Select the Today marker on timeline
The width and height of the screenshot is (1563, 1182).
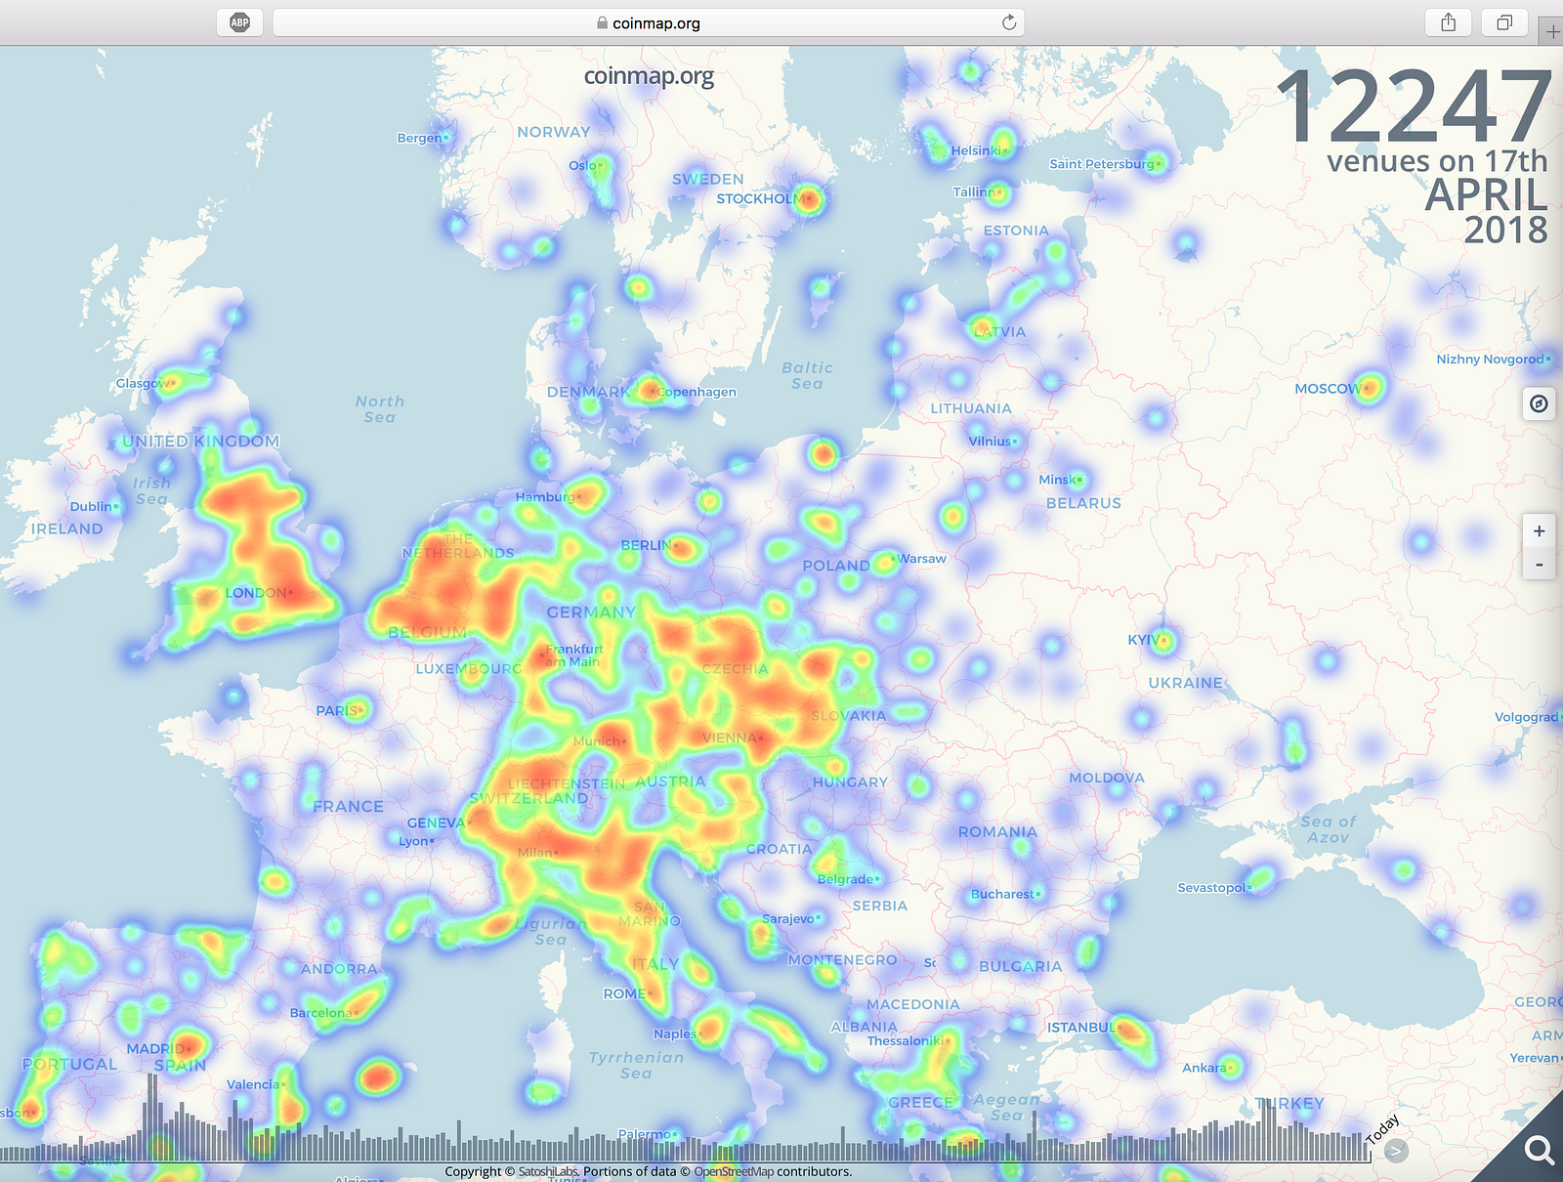pos(1382,1128)
